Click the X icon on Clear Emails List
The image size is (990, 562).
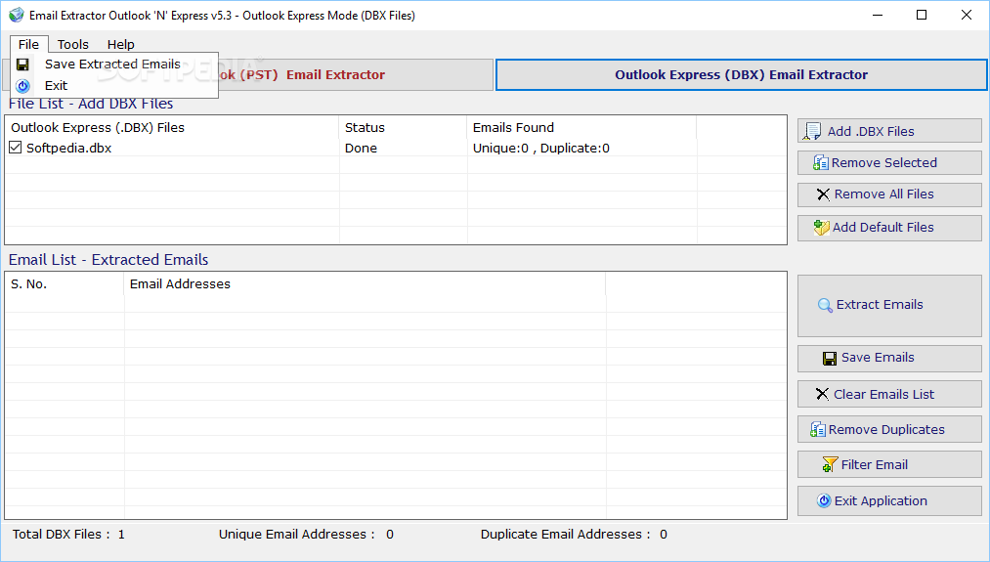pos(822,394)
